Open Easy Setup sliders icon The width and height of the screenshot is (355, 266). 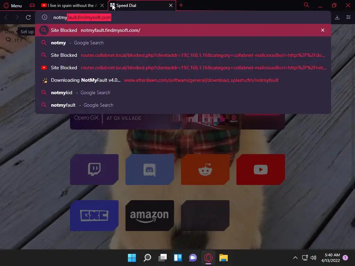348,17
